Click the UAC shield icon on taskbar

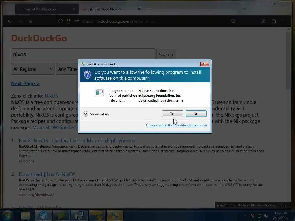click(x=115, y=215)
